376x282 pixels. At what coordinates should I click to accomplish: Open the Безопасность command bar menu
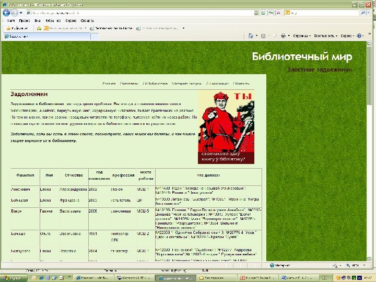(x=326, y=36)
